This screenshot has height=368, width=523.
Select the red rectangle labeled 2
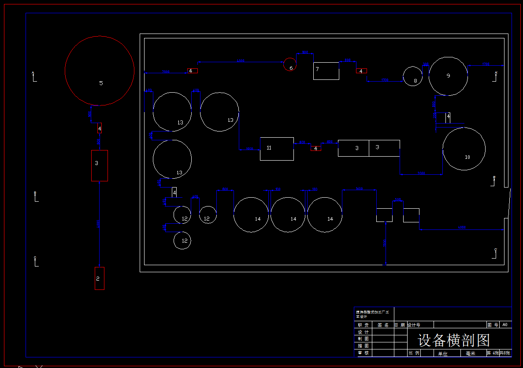pyautogui.click(x=100, y=278)
